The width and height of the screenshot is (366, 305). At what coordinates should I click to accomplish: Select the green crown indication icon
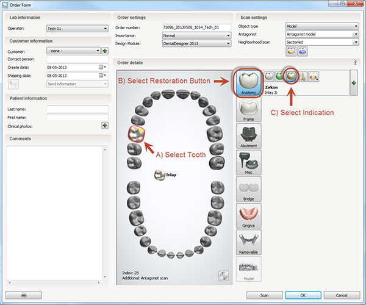[280, 76]
